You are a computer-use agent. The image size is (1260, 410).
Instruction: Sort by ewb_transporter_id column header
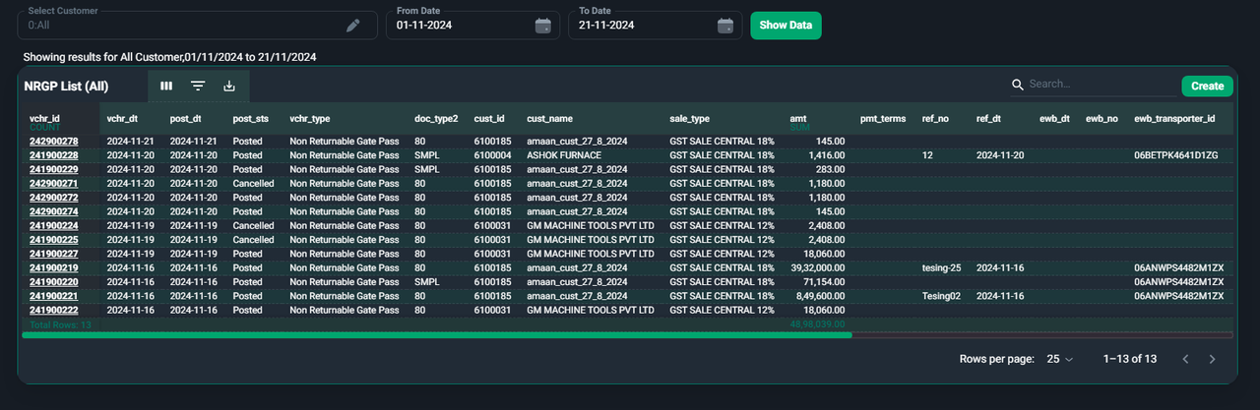(1174, 119)
